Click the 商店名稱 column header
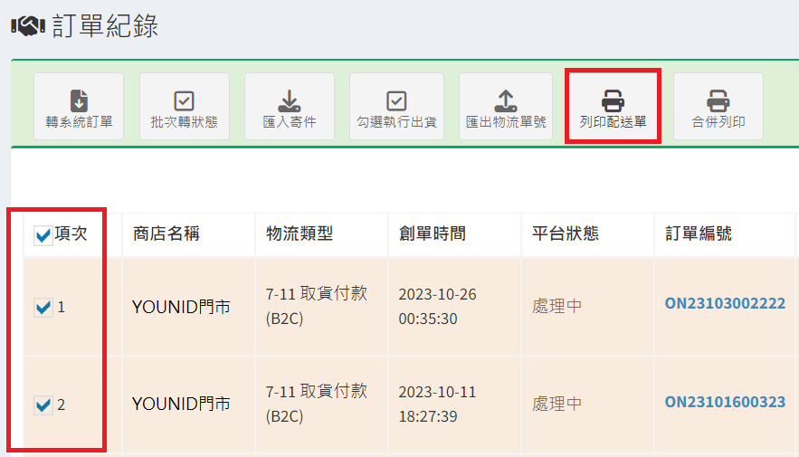 click(166, 234)
